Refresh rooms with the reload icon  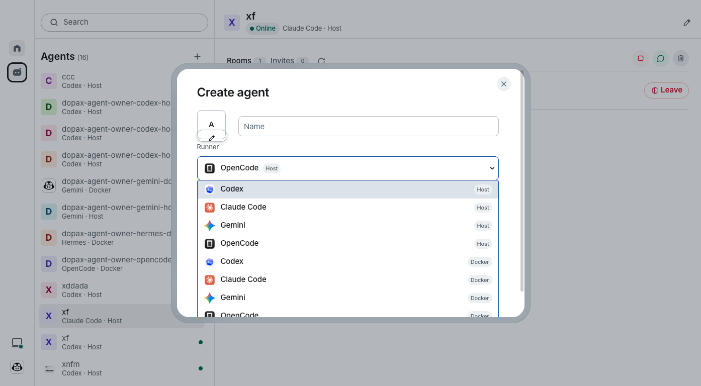click(321, 61)
